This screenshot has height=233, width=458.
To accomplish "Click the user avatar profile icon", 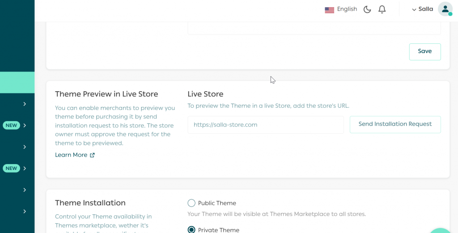I will pyautogui.click(x=445, y=9).
